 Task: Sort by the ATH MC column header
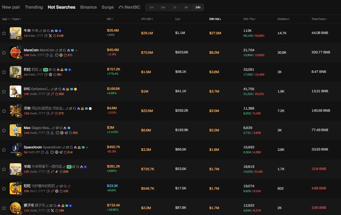pyautogui.click(x=147, y=19)
